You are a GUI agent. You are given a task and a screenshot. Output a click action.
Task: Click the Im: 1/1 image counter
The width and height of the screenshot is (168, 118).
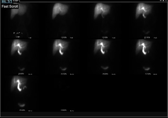(7, 2)
